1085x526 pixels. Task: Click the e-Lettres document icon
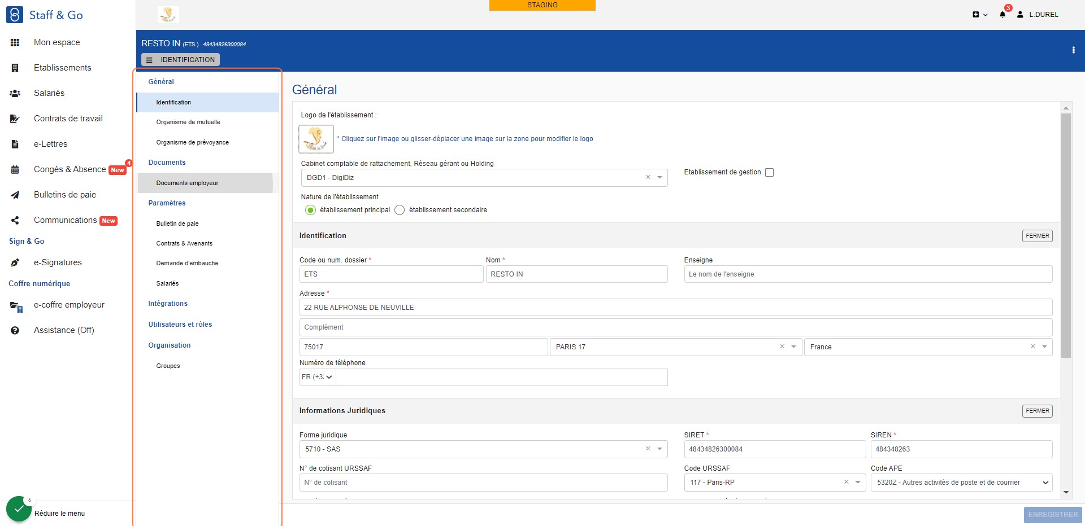(x=15, y=144)
